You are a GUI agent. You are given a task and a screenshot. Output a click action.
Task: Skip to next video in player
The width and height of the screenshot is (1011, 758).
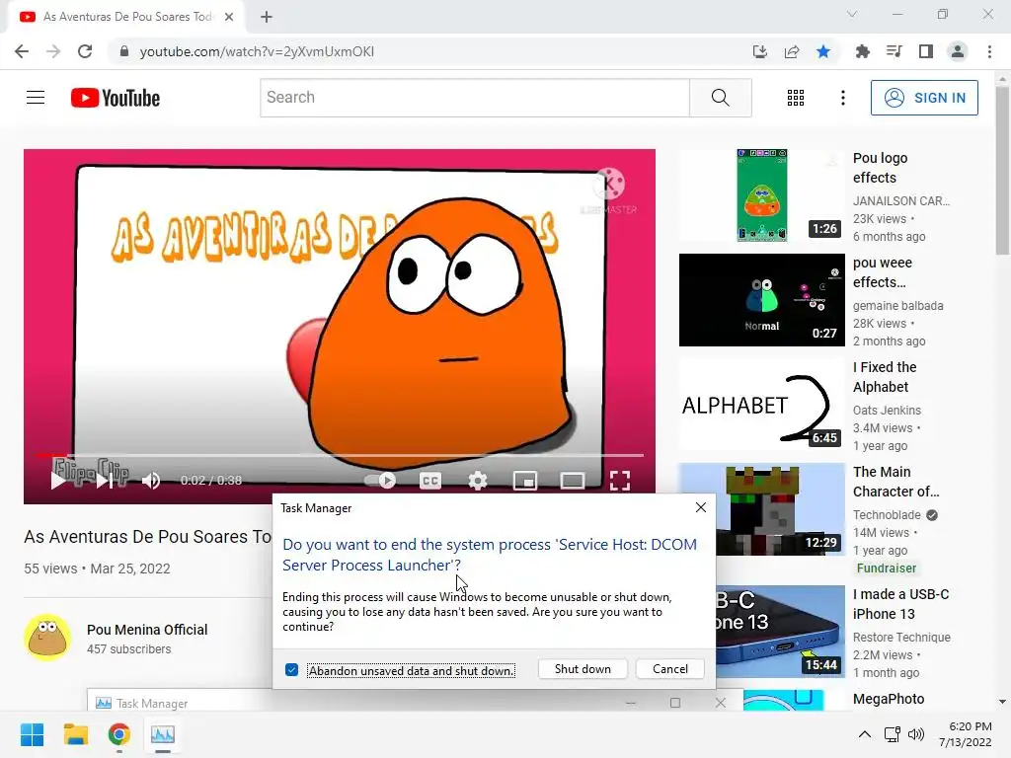(105, 480)
